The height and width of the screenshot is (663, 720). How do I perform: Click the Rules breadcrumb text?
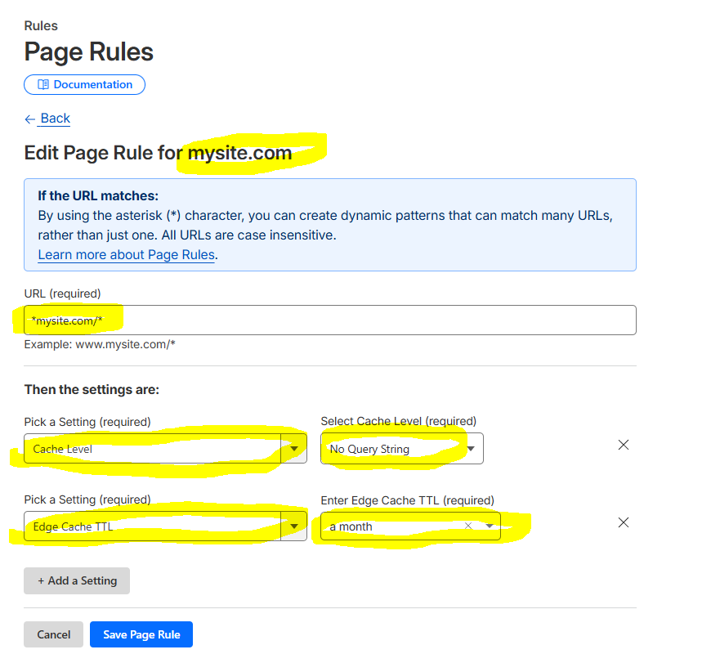pos(41,26)
